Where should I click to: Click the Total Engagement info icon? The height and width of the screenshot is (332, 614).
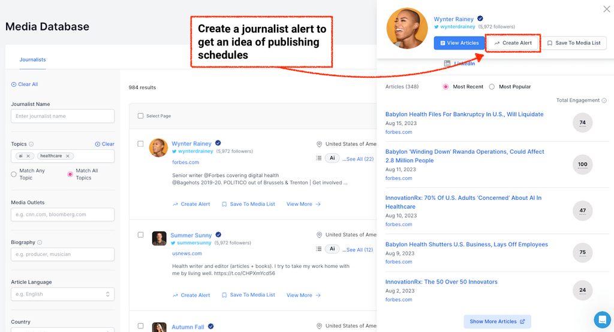tap(604, 100)
